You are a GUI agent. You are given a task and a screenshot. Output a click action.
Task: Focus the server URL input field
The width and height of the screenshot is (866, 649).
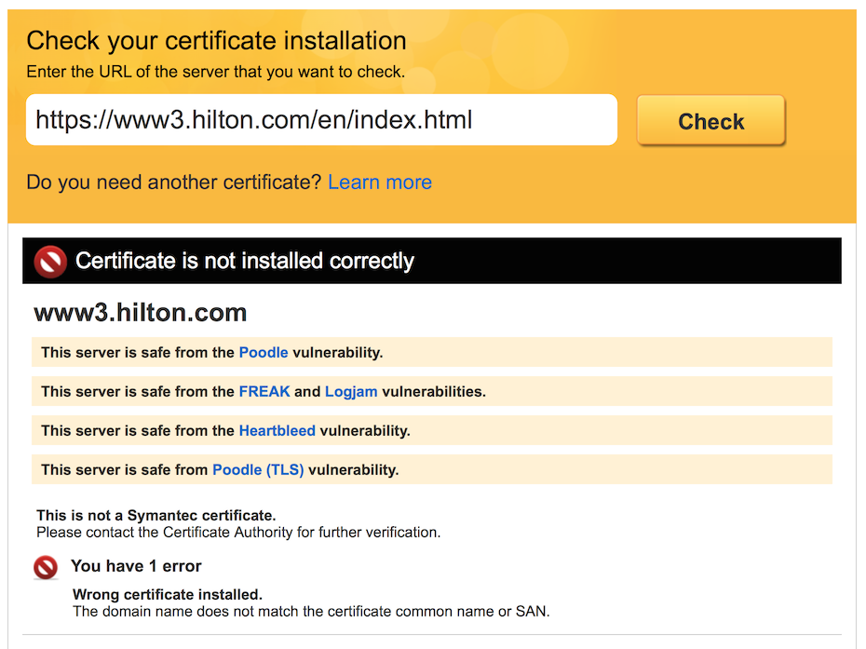point(321,120)
